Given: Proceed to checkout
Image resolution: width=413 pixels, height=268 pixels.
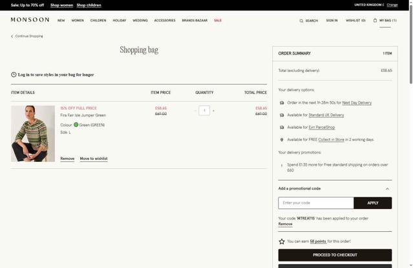Looking at the screenshot, I should 335,255.
